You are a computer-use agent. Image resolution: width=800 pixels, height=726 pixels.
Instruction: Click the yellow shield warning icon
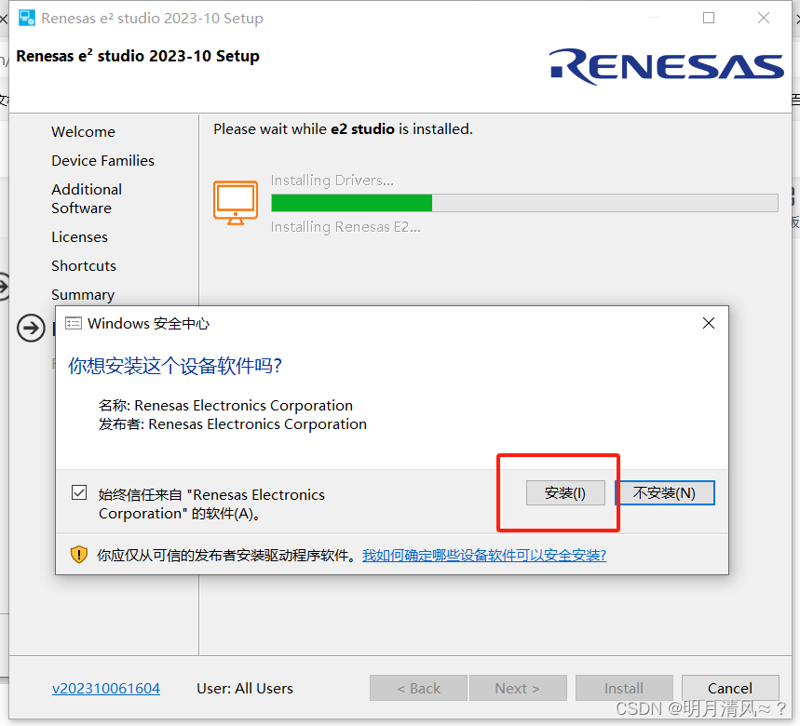pyautogui.click(x=79, y=555)
